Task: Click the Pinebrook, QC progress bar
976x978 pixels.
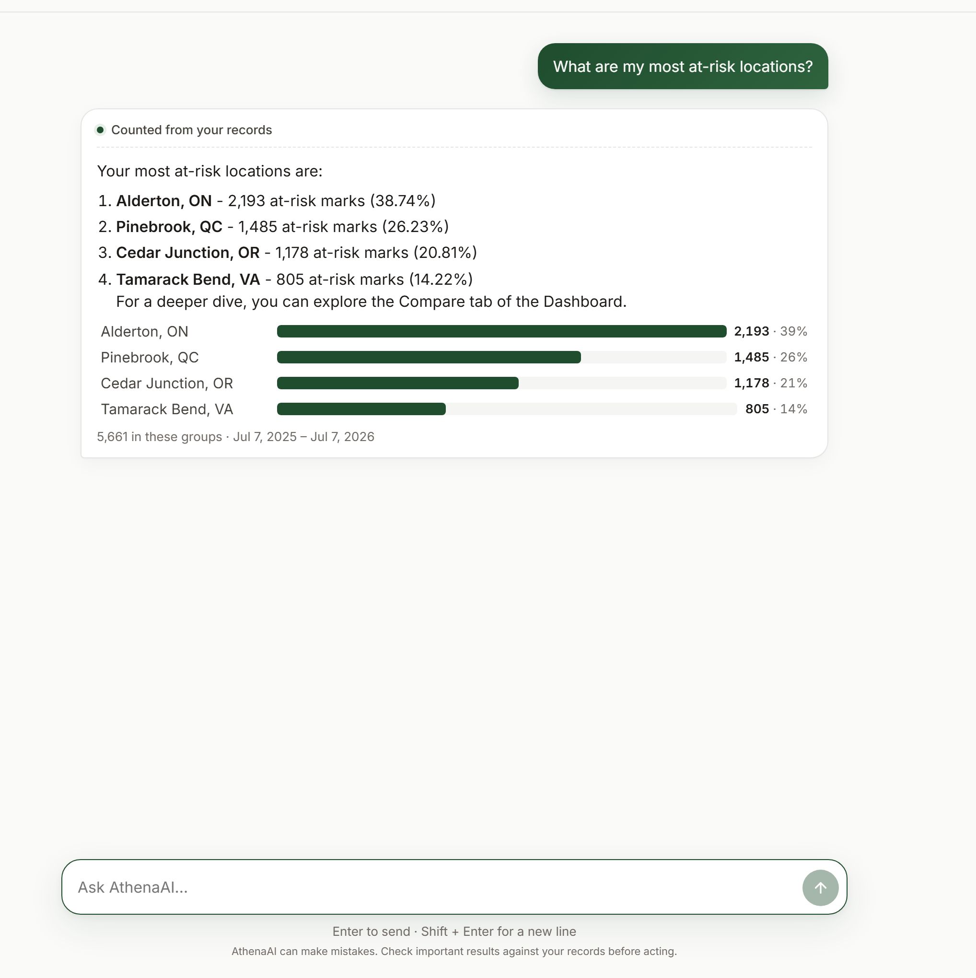Action: click(x=501, y=357)
